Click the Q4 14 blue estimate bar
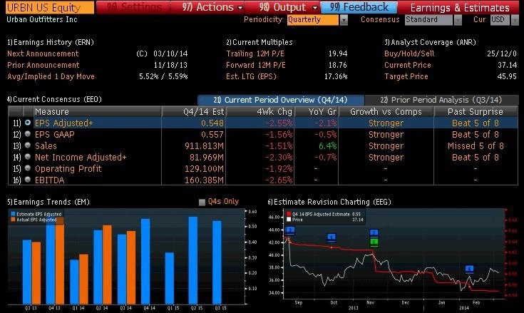 click(145, 261)
